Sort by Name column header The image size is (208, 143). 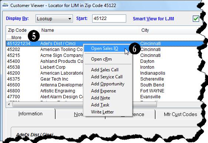point(89,30)
